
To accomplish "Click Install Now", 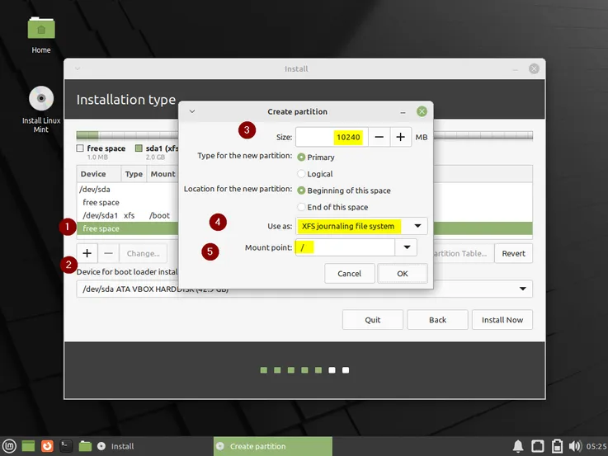I will pyautogui.click(x=502, y=320).
